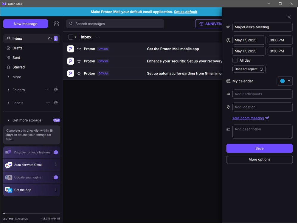Edit the event title MajorGeeks Meeting field
This screenshot has height=224, width=298.
[262, 27]
